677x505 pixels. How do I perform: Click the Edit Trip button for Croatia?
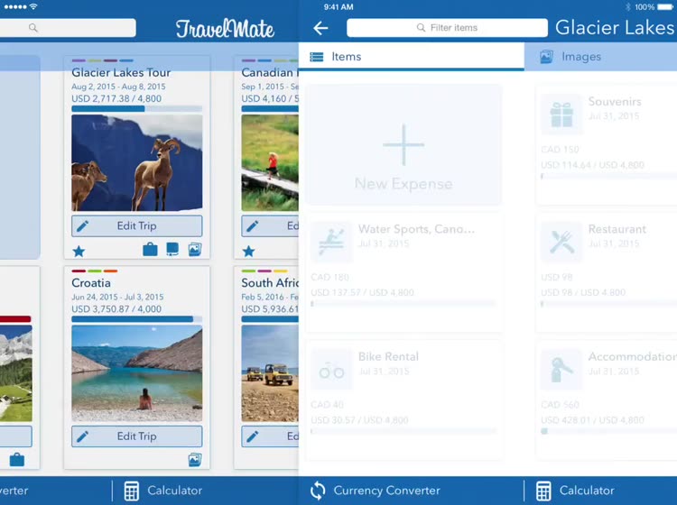[x=137, y=436]
